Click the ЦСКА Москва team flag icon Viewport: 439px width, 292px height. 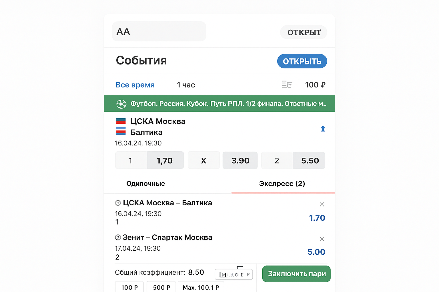pyautogui.click(x=121, y=121)
